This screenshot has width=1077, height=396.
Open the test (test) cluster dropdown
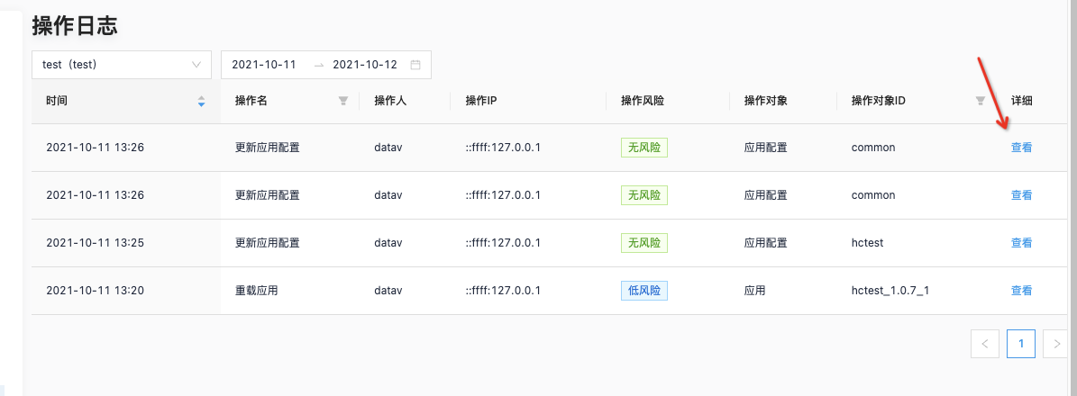point(121,65)
